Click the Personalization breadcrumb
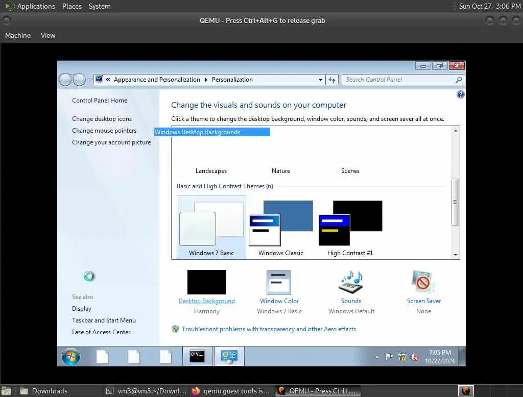The height and width of the screenshot is (397, 523). tap(232, 80)
